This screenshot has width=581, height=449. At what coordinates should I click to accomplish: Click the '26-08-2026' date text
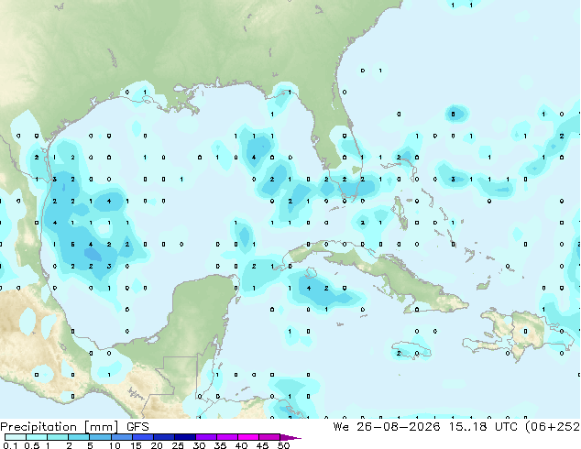tap(399, 427)
